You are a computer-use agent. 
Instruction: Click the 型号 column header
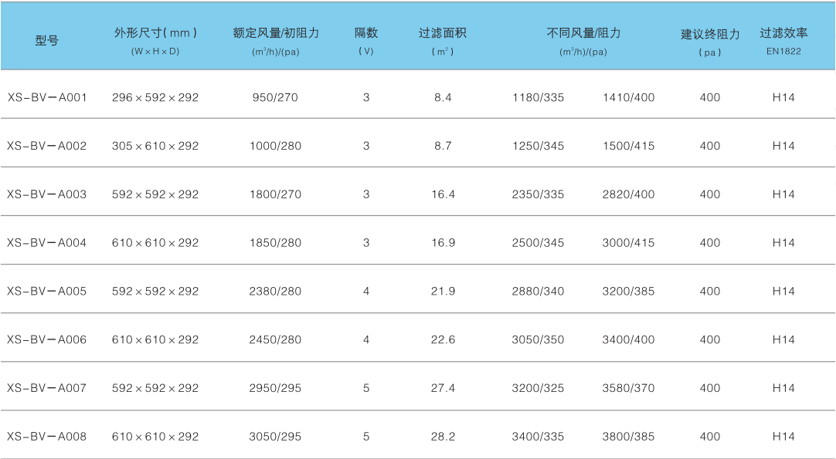tap(46, 41)
